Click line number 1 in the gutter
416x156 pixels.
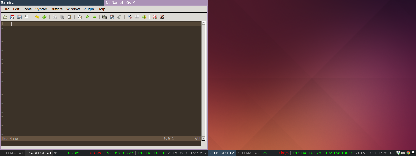(2, 24)
